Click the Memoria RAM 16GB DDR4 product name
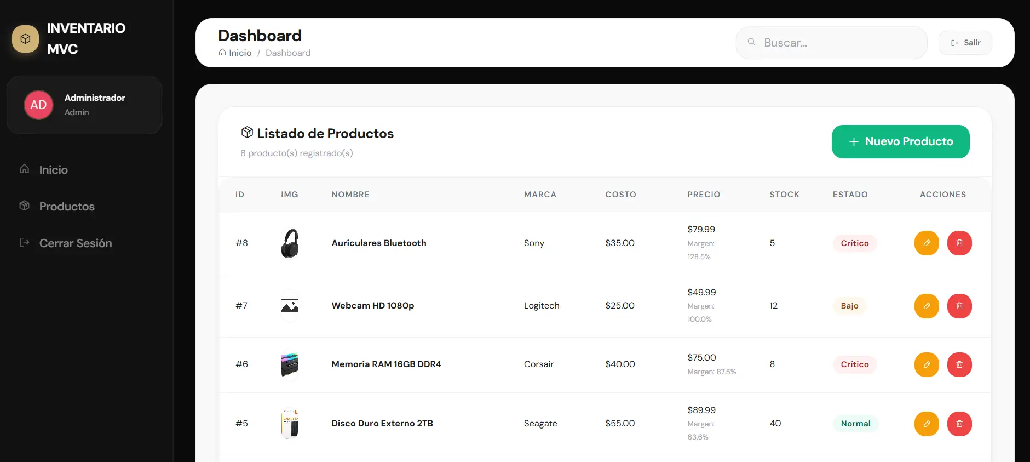The width and height of the screenshot is (1030, 462). [386, 364]
